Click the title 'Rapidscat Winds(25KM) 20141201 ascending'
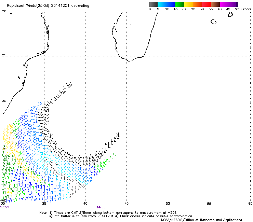This screenshot has width=253, height=222. 48,5
